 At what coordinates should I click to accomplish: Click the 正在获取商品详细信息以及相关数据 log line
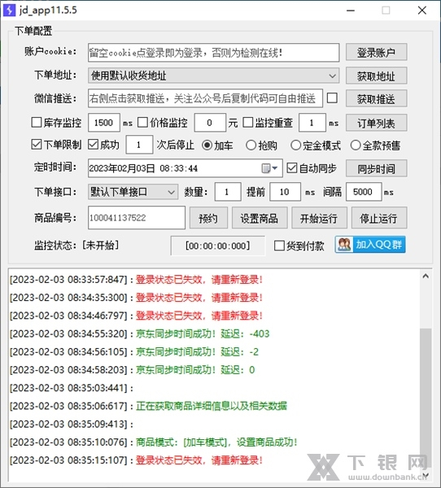[x=148, y=406]
